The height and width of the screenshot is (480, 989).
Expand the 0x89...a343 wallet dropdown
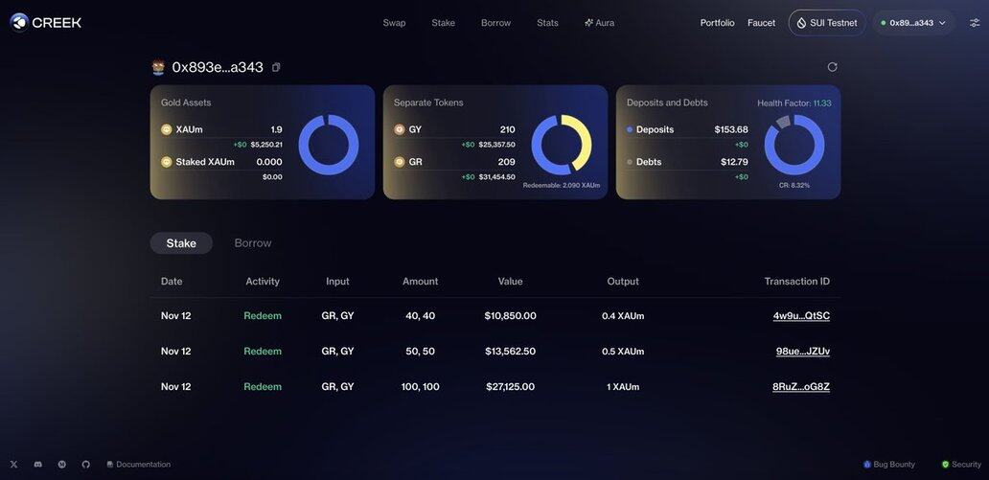coord(913,23)
